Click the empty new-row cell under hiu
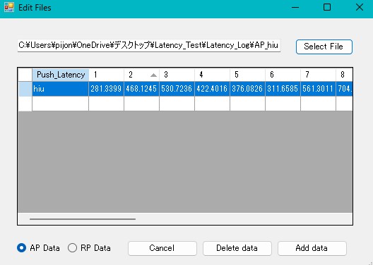 61,104
